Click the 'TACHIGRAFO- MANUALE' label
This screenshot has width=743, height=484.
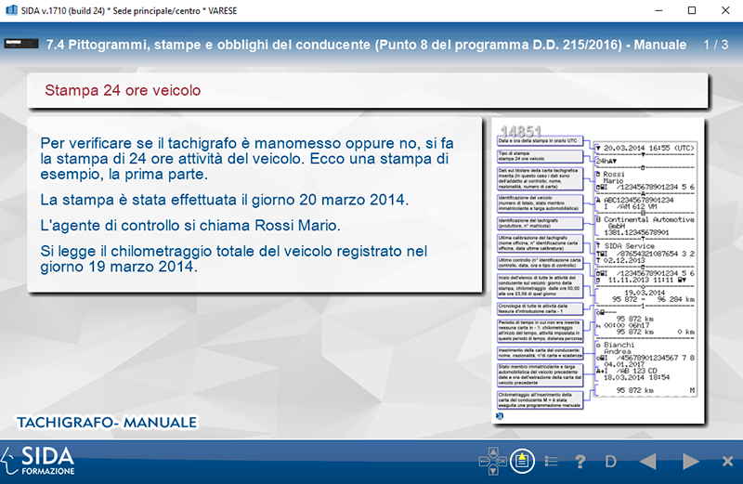click(107, 423)
